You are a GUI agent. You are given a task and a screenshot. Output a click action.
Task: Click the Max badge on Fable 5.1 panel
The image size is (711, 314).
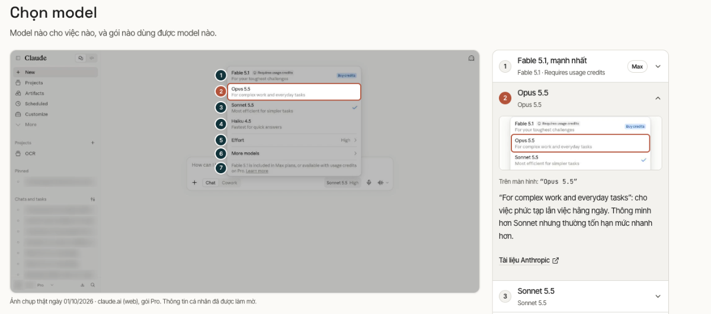(638, 66)
